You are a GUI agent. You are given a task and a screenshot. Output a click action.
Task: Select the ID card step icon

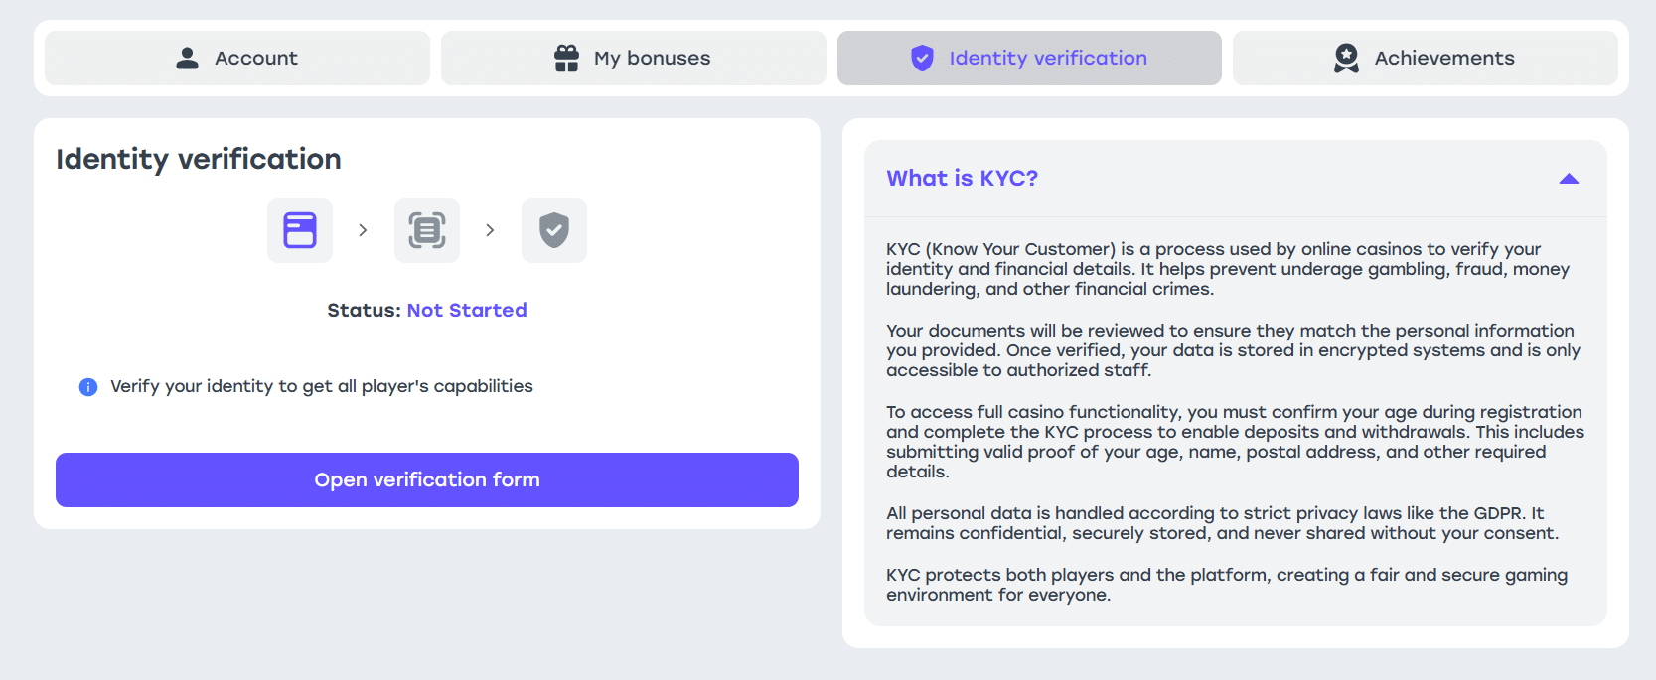point(299,230)
